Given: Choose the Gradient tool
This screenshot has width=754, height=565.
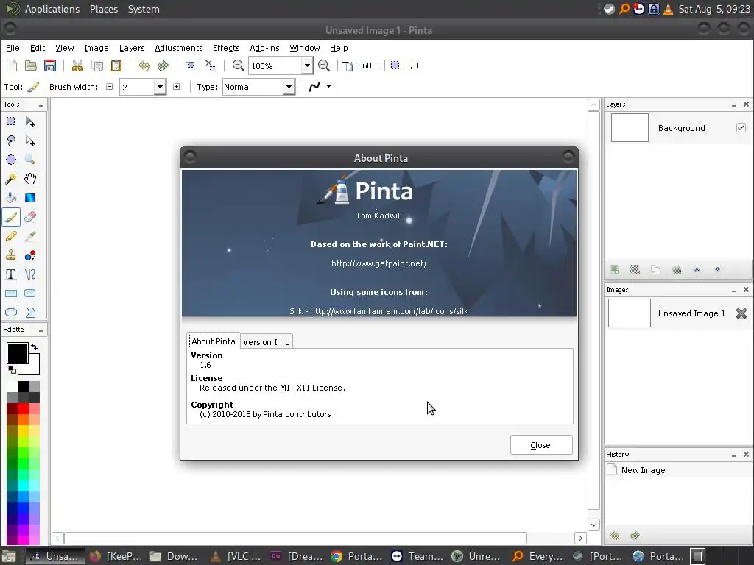Looking at the screenshot, I should (29, 198).
